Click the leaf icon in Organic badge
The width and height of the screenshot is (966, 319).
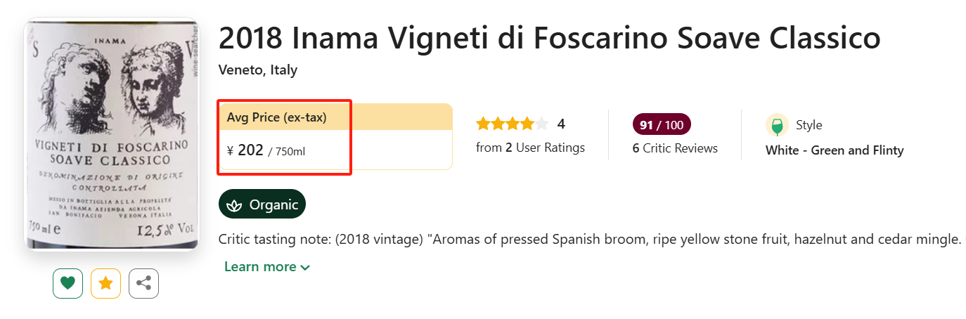coord(234,205)
